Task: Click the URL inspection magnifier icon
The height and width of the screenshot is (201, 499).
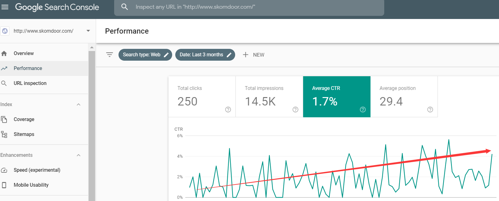Action: (x=4, y=83)
